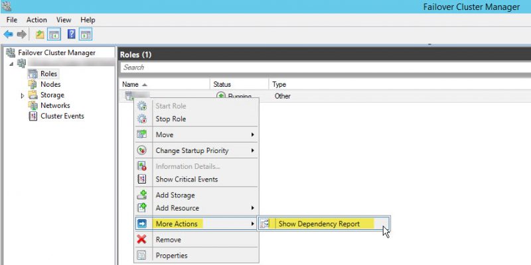Click the Move menu icon
This screenshot has width=531, height=265.
pos(142,134)
